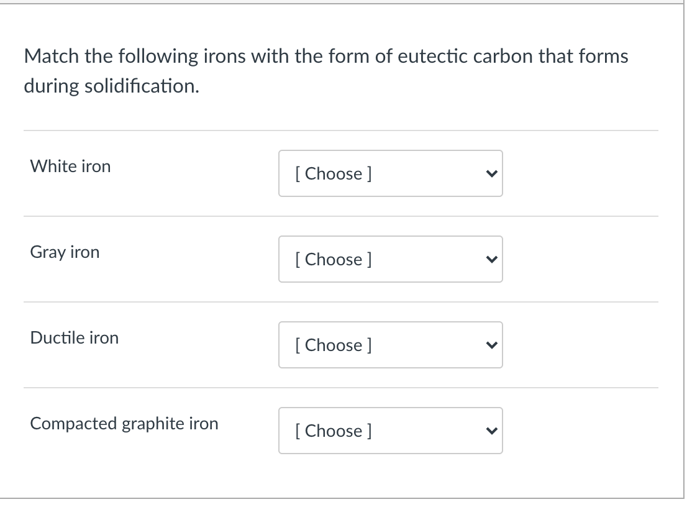Click the Choose placeholder for White iron
The width and height of the screenshot is (687, 507).
point(334,173)
